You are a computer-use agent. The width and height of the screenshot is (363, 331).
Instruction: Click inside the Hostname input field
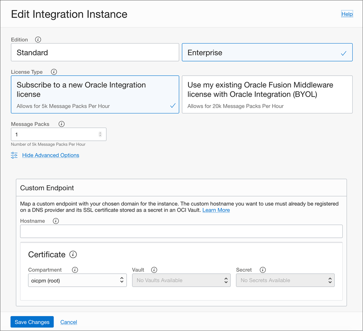(181, 231)
